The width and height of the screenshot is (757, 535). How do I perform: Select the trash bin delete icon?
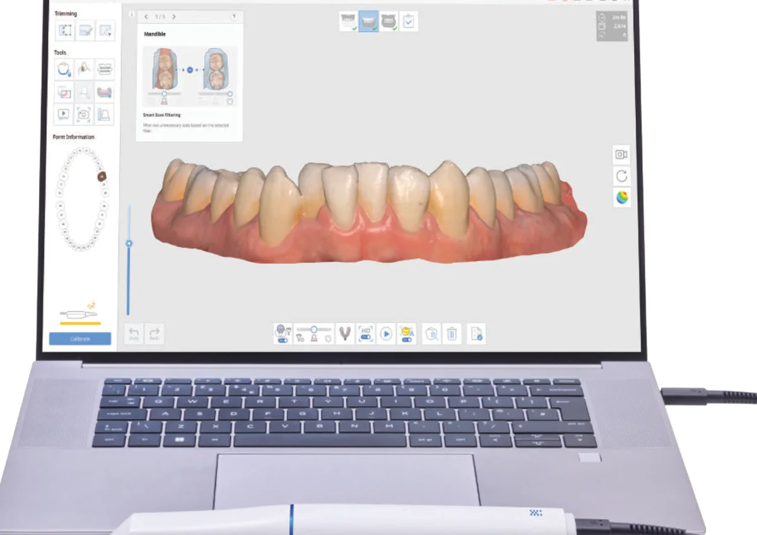[x=452, y=334]
